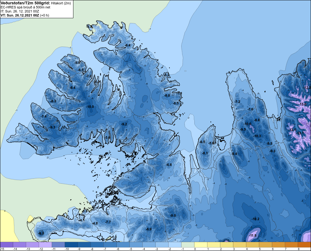The image size is (311, 251).
Task: Click the 'Hitakort (2m)' label in the header
Action: [x=61, y=3]
